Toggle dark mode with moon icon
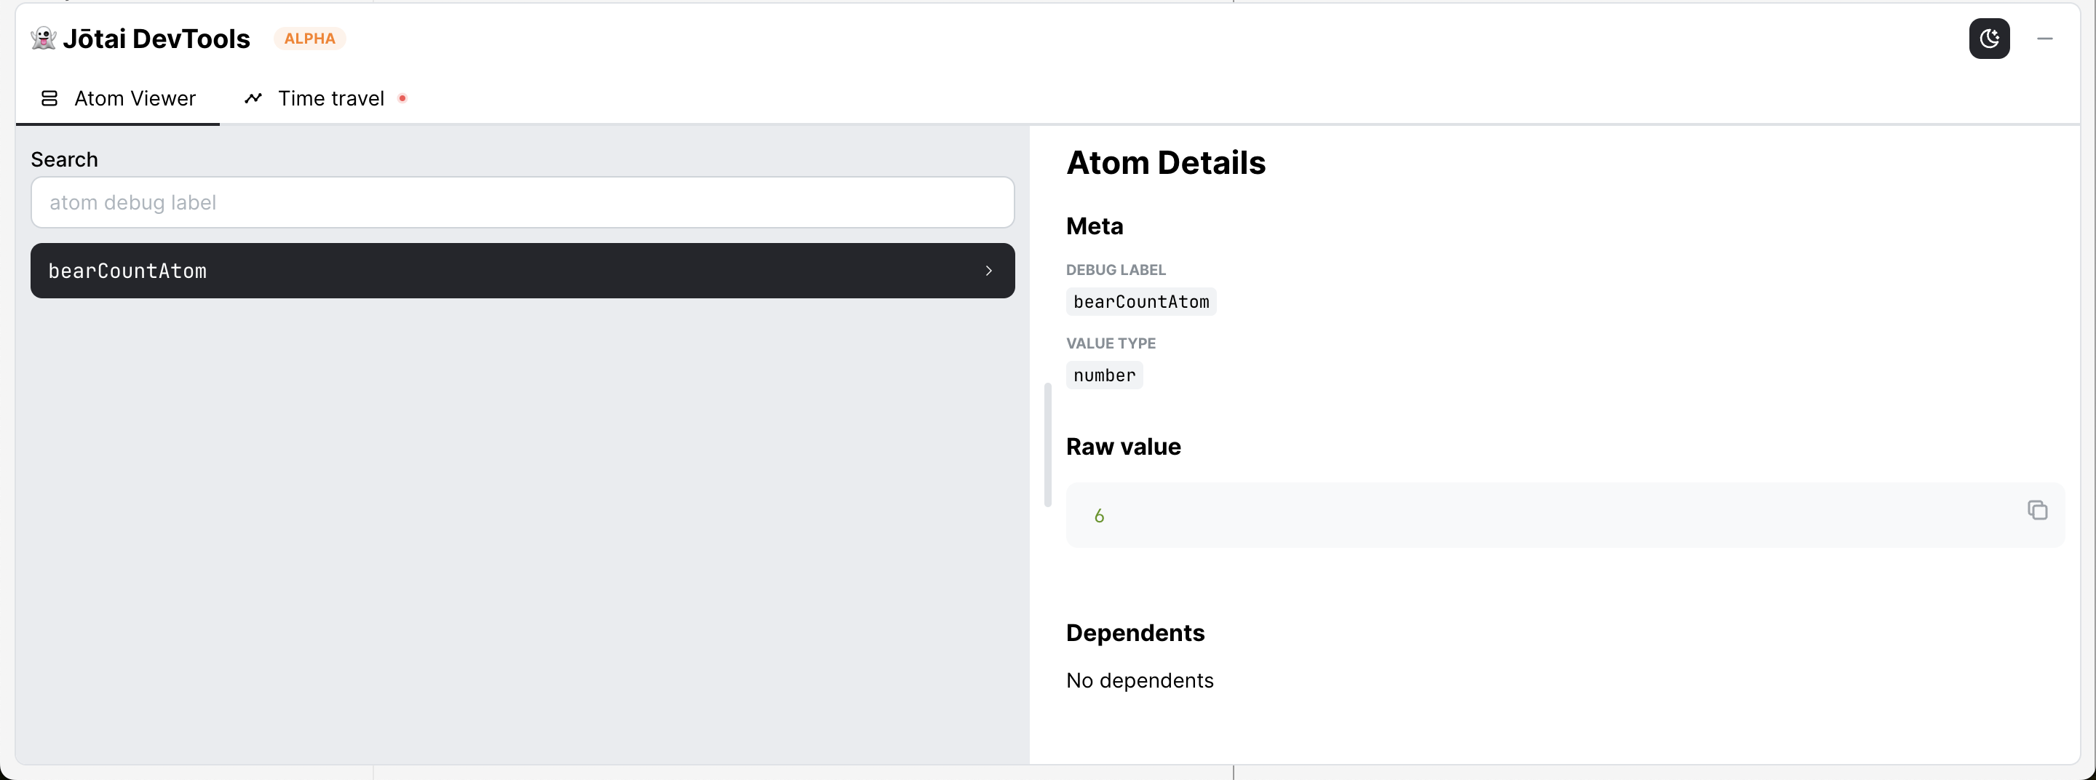Screen dimensions: 2096x780 pos(1988,39)
